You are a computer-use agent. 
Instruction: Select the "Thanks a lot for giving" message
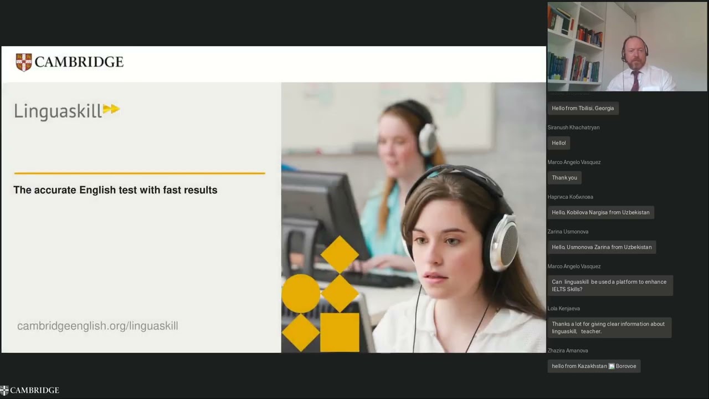coord(609,328)
